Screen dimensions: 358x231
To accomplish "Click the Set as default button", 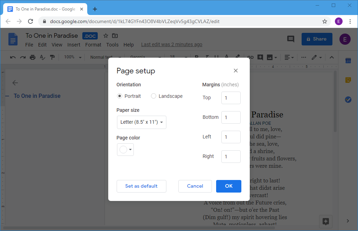I will coord(141,186).
